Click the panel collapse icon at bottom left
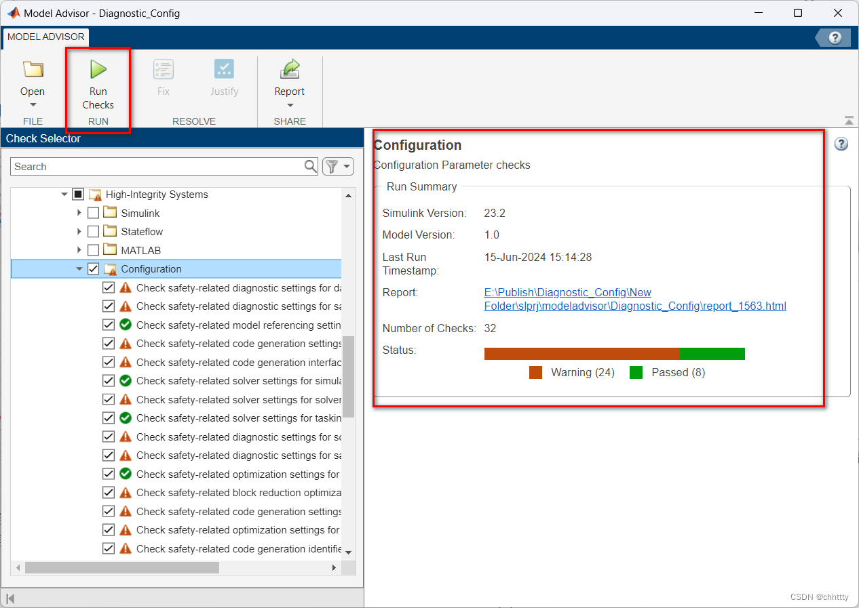 (10, 599)
